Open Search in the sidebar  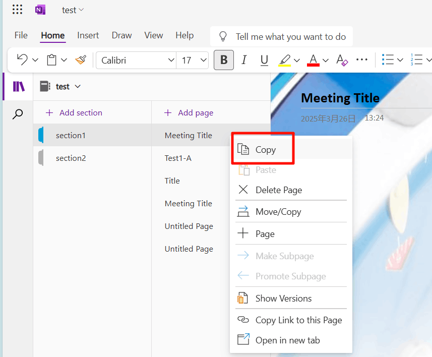point(17,114)
